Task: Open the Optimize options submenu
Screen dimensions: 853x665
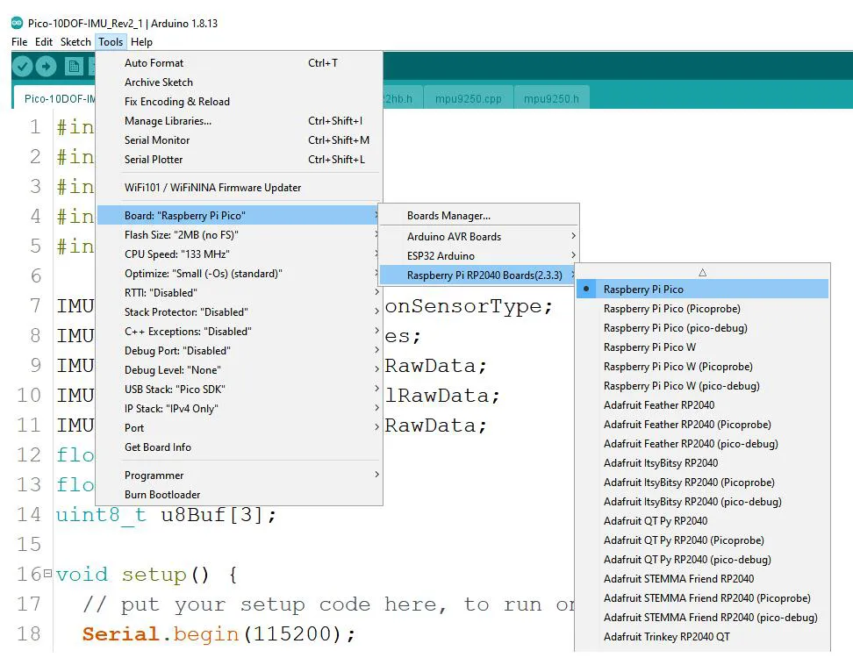Action: tap(240, 274)
